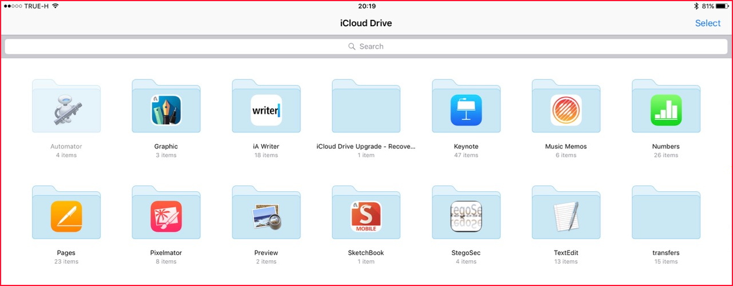The width and height of the screenshot is (733, 286).
Task: Open the Pixelmator folder icon
Action: pyautogui.click(x=166, y=212)
